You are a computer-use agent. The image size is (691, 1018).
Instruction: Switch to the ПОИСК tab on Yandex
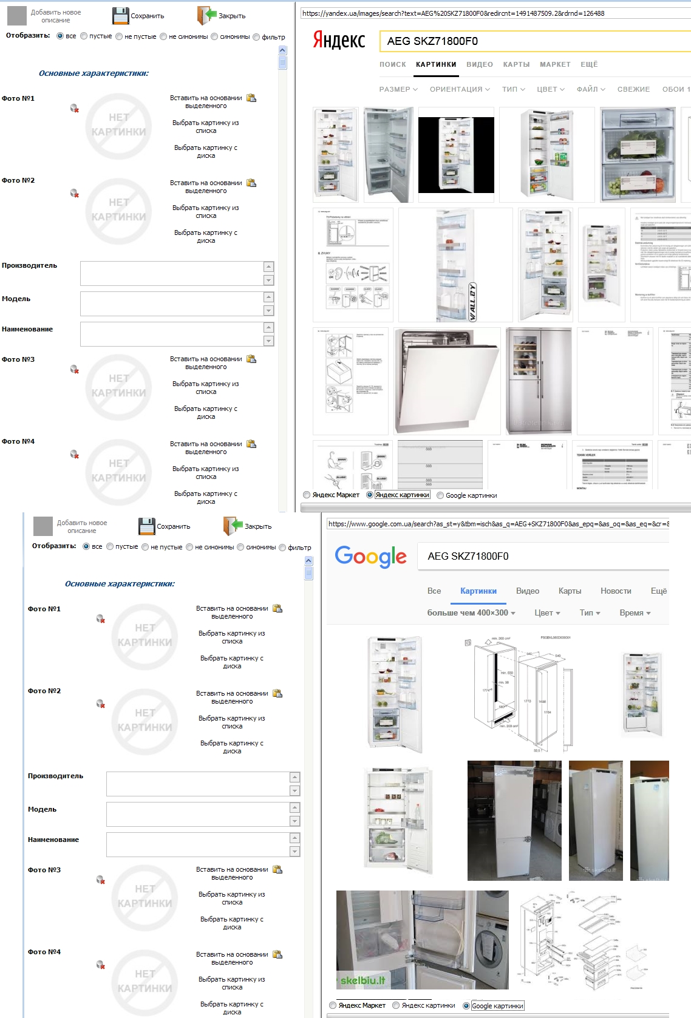click(x=393, y=64)
